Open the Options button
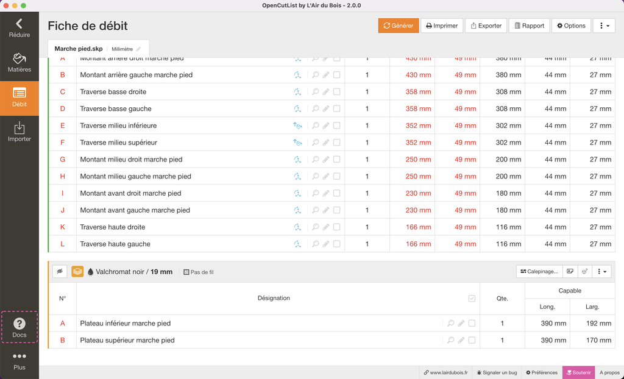 (571, 26)
